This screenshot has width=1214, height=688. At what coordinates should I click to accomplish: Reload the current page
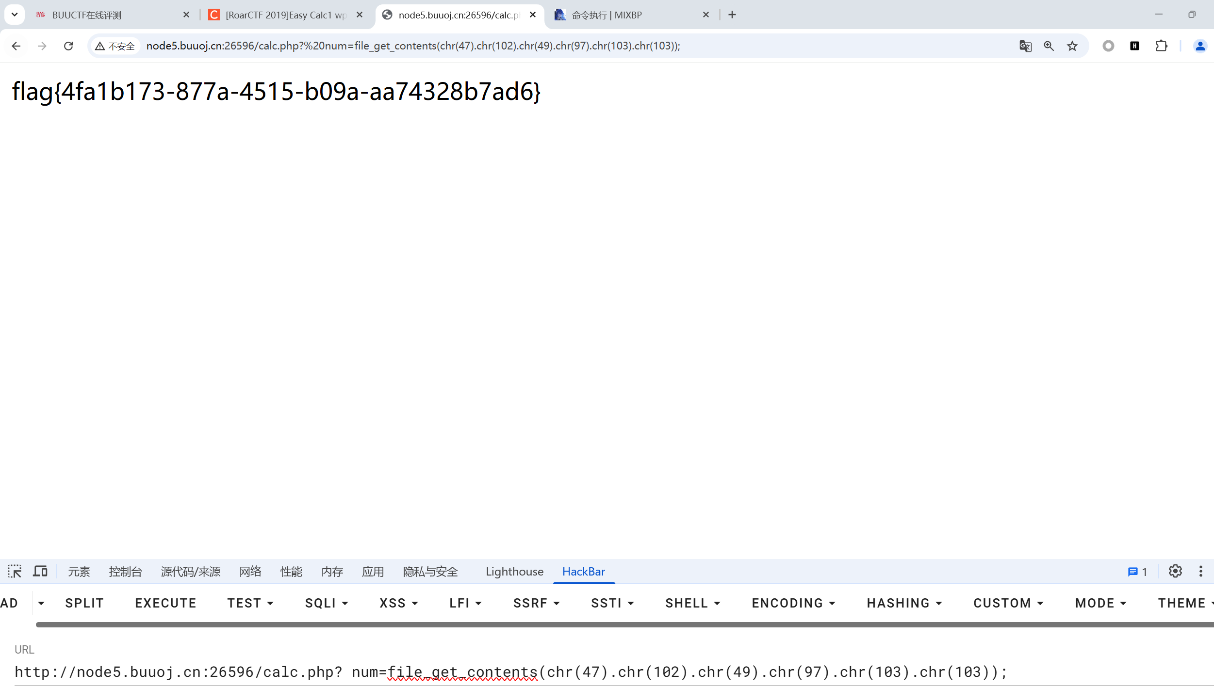coord(68,46)
